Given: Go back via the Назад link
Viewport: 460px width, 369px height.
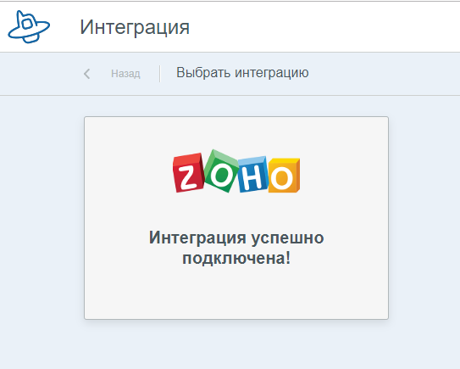Looking at the screenshot, I should pos(125,74).
